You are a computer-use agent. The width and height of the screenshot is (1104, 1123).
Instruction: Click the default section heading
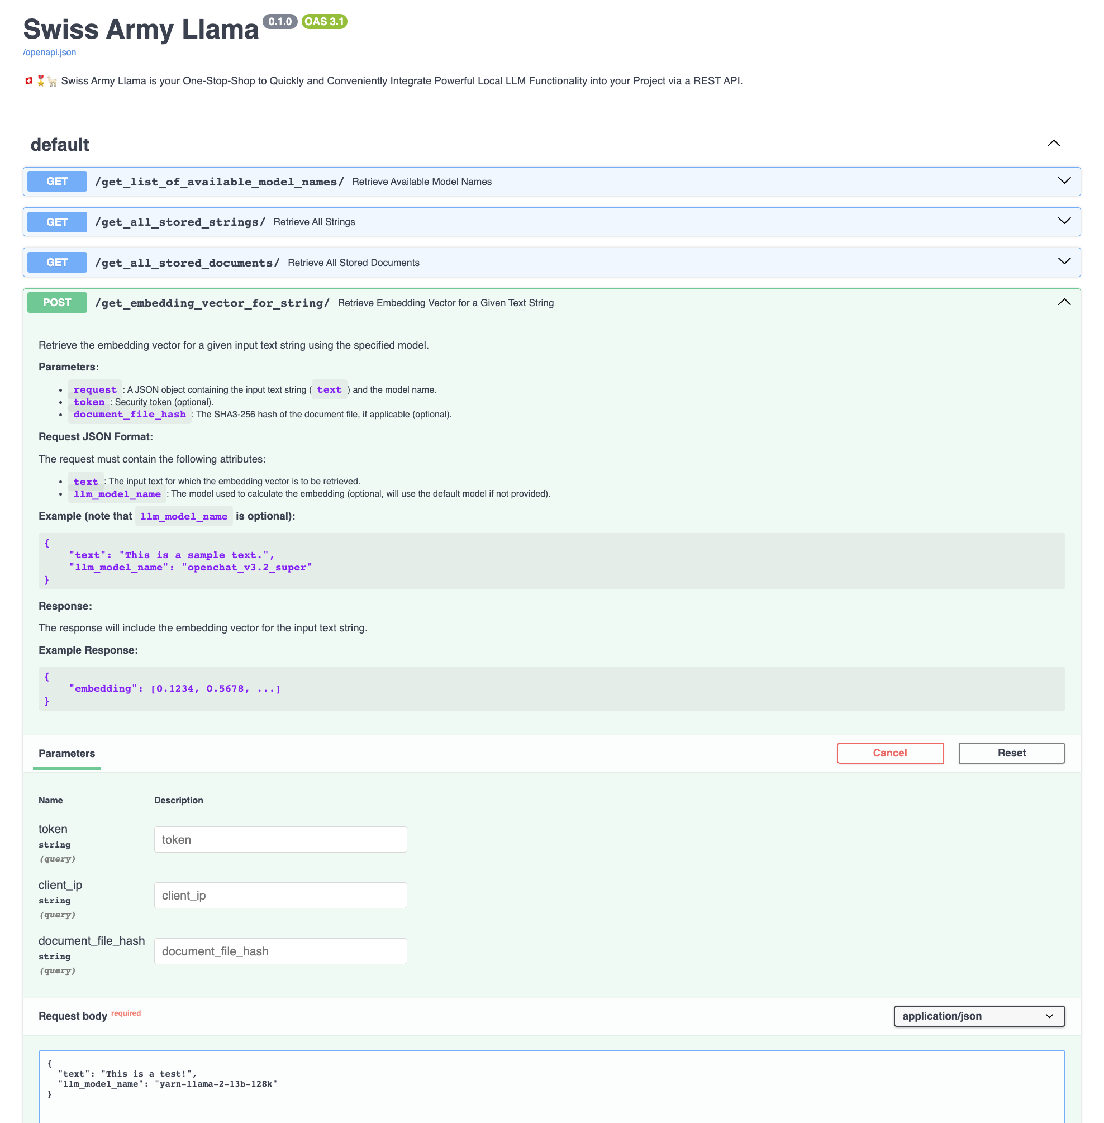click(60, 144)
